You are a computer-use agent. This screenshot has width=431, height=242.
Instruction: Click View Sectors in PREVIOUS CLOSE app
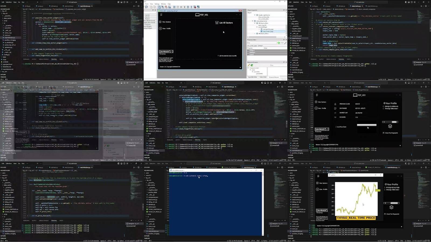pos(321,102)
